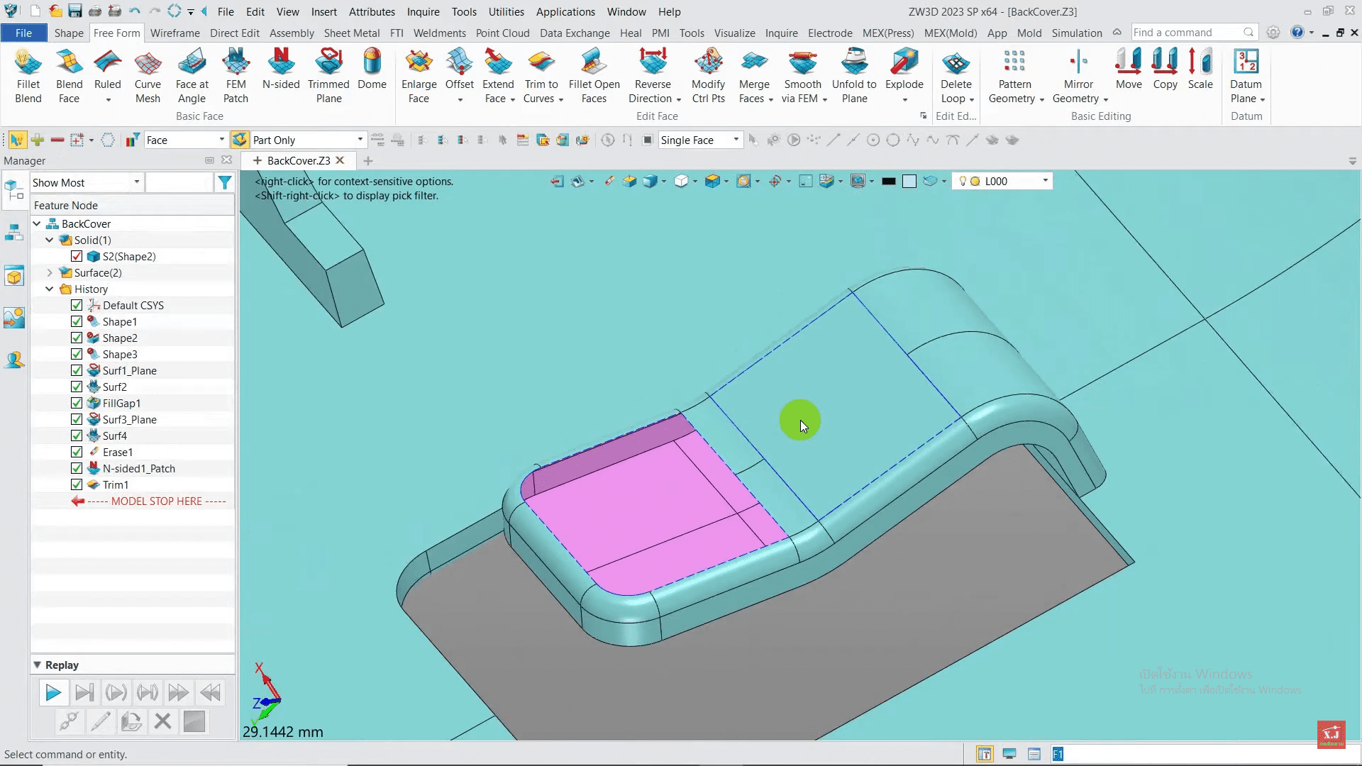1362x766 pixels.
Task: Click the File button in ribbon
Action: (23, 33)
